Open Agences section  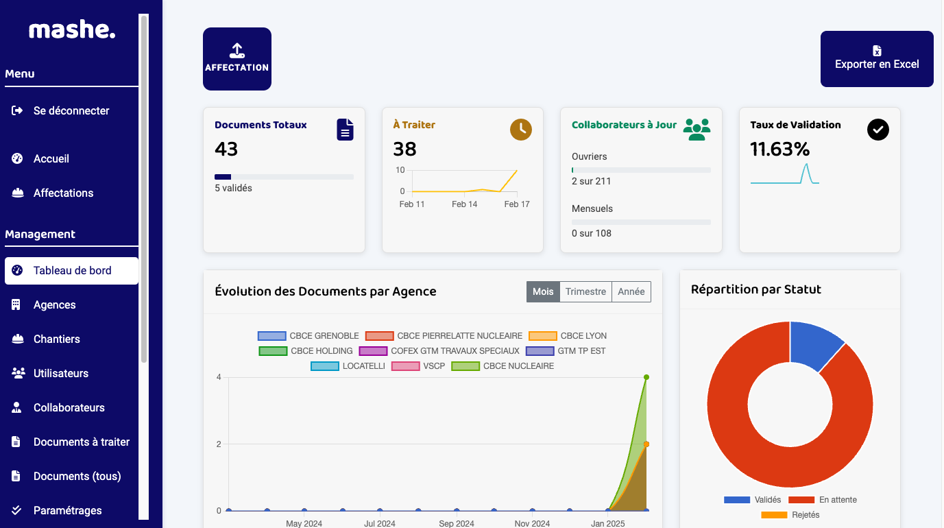coord(71,304)
